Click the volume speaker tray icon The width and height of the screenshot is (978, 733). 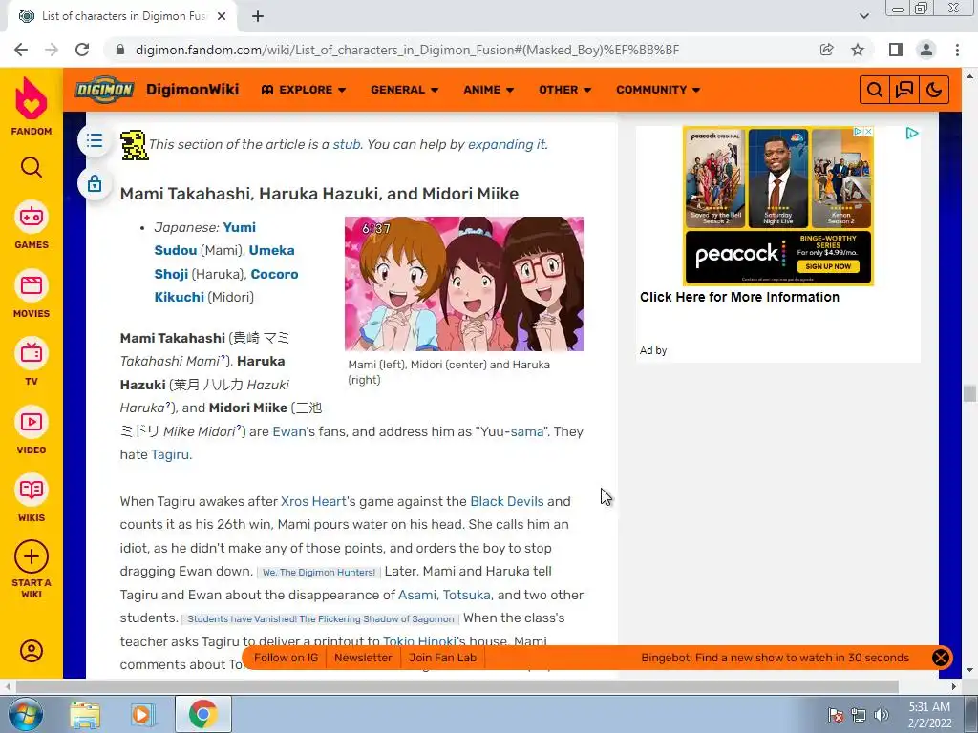pos(882,715)
